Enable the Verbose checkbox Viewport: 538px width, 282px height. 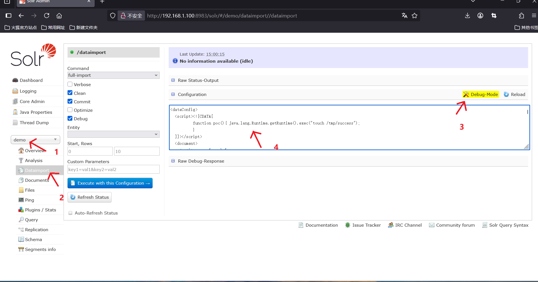click(x=70, y=84)
